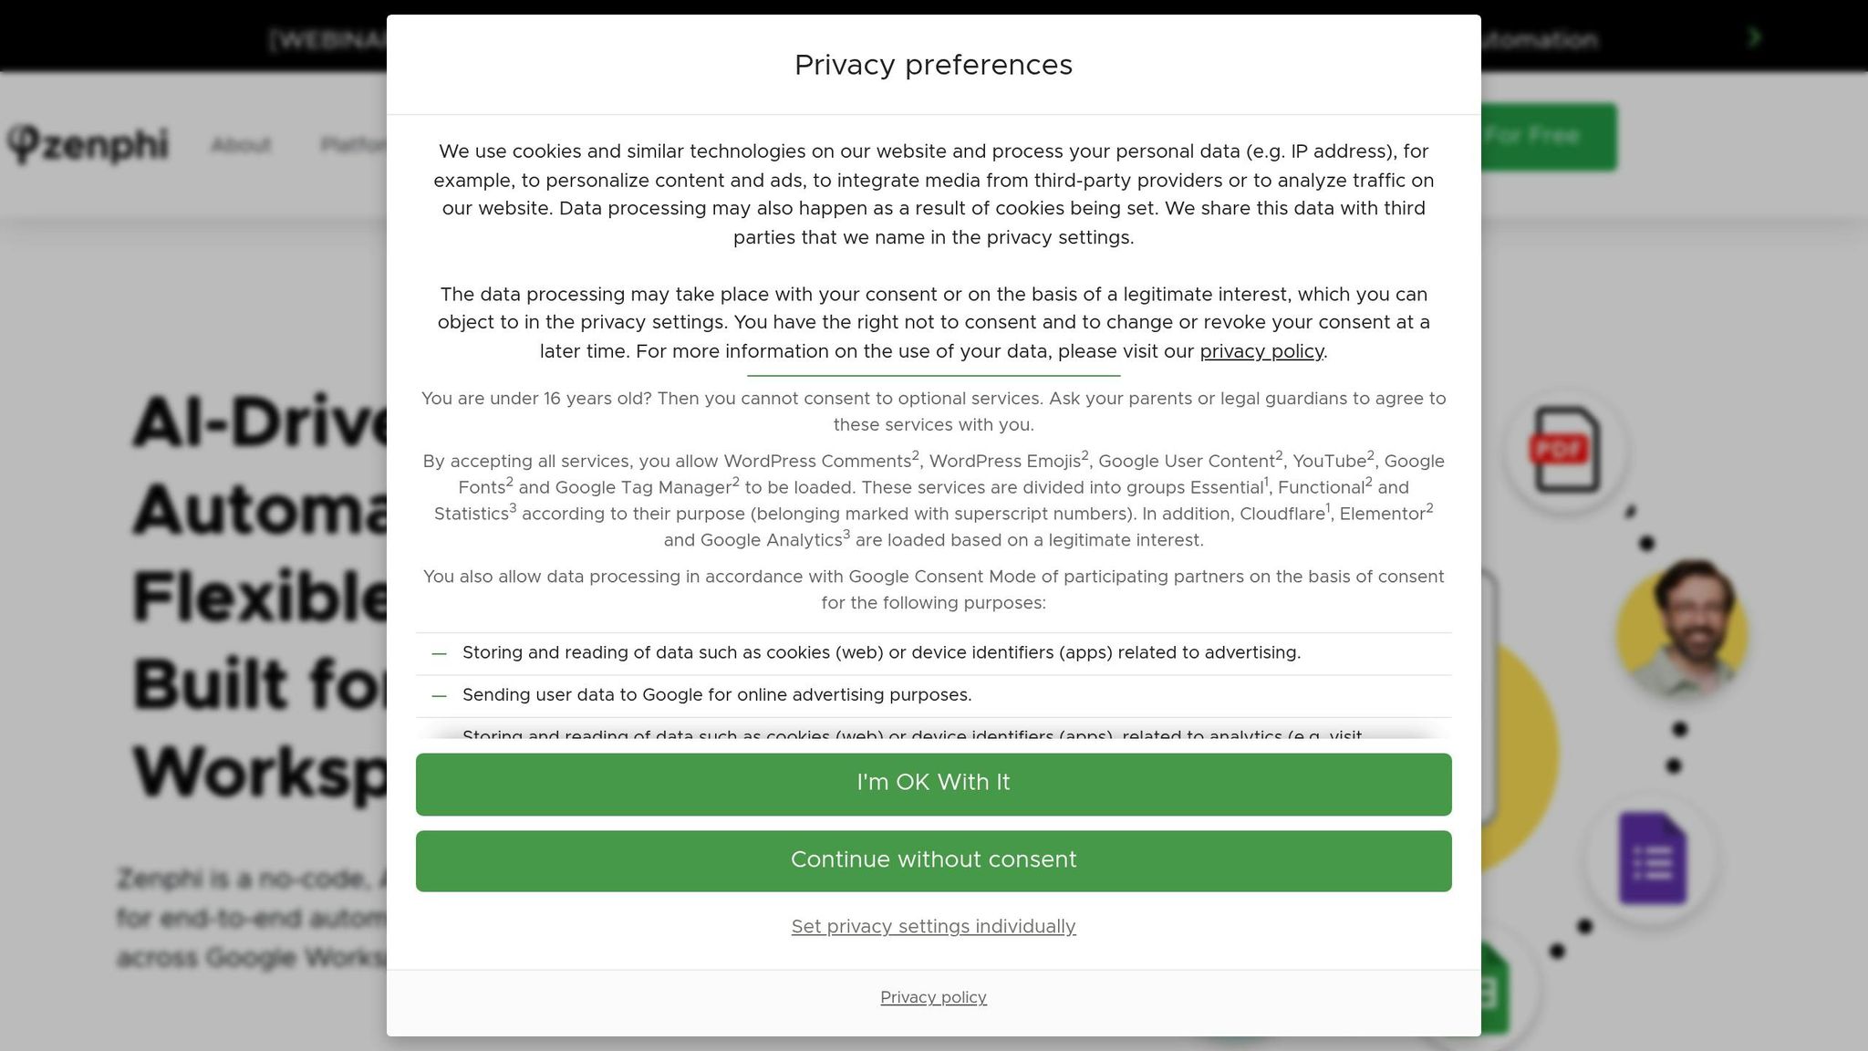
Task: Click the I'm OK With It button
Action: coord(933,784)
